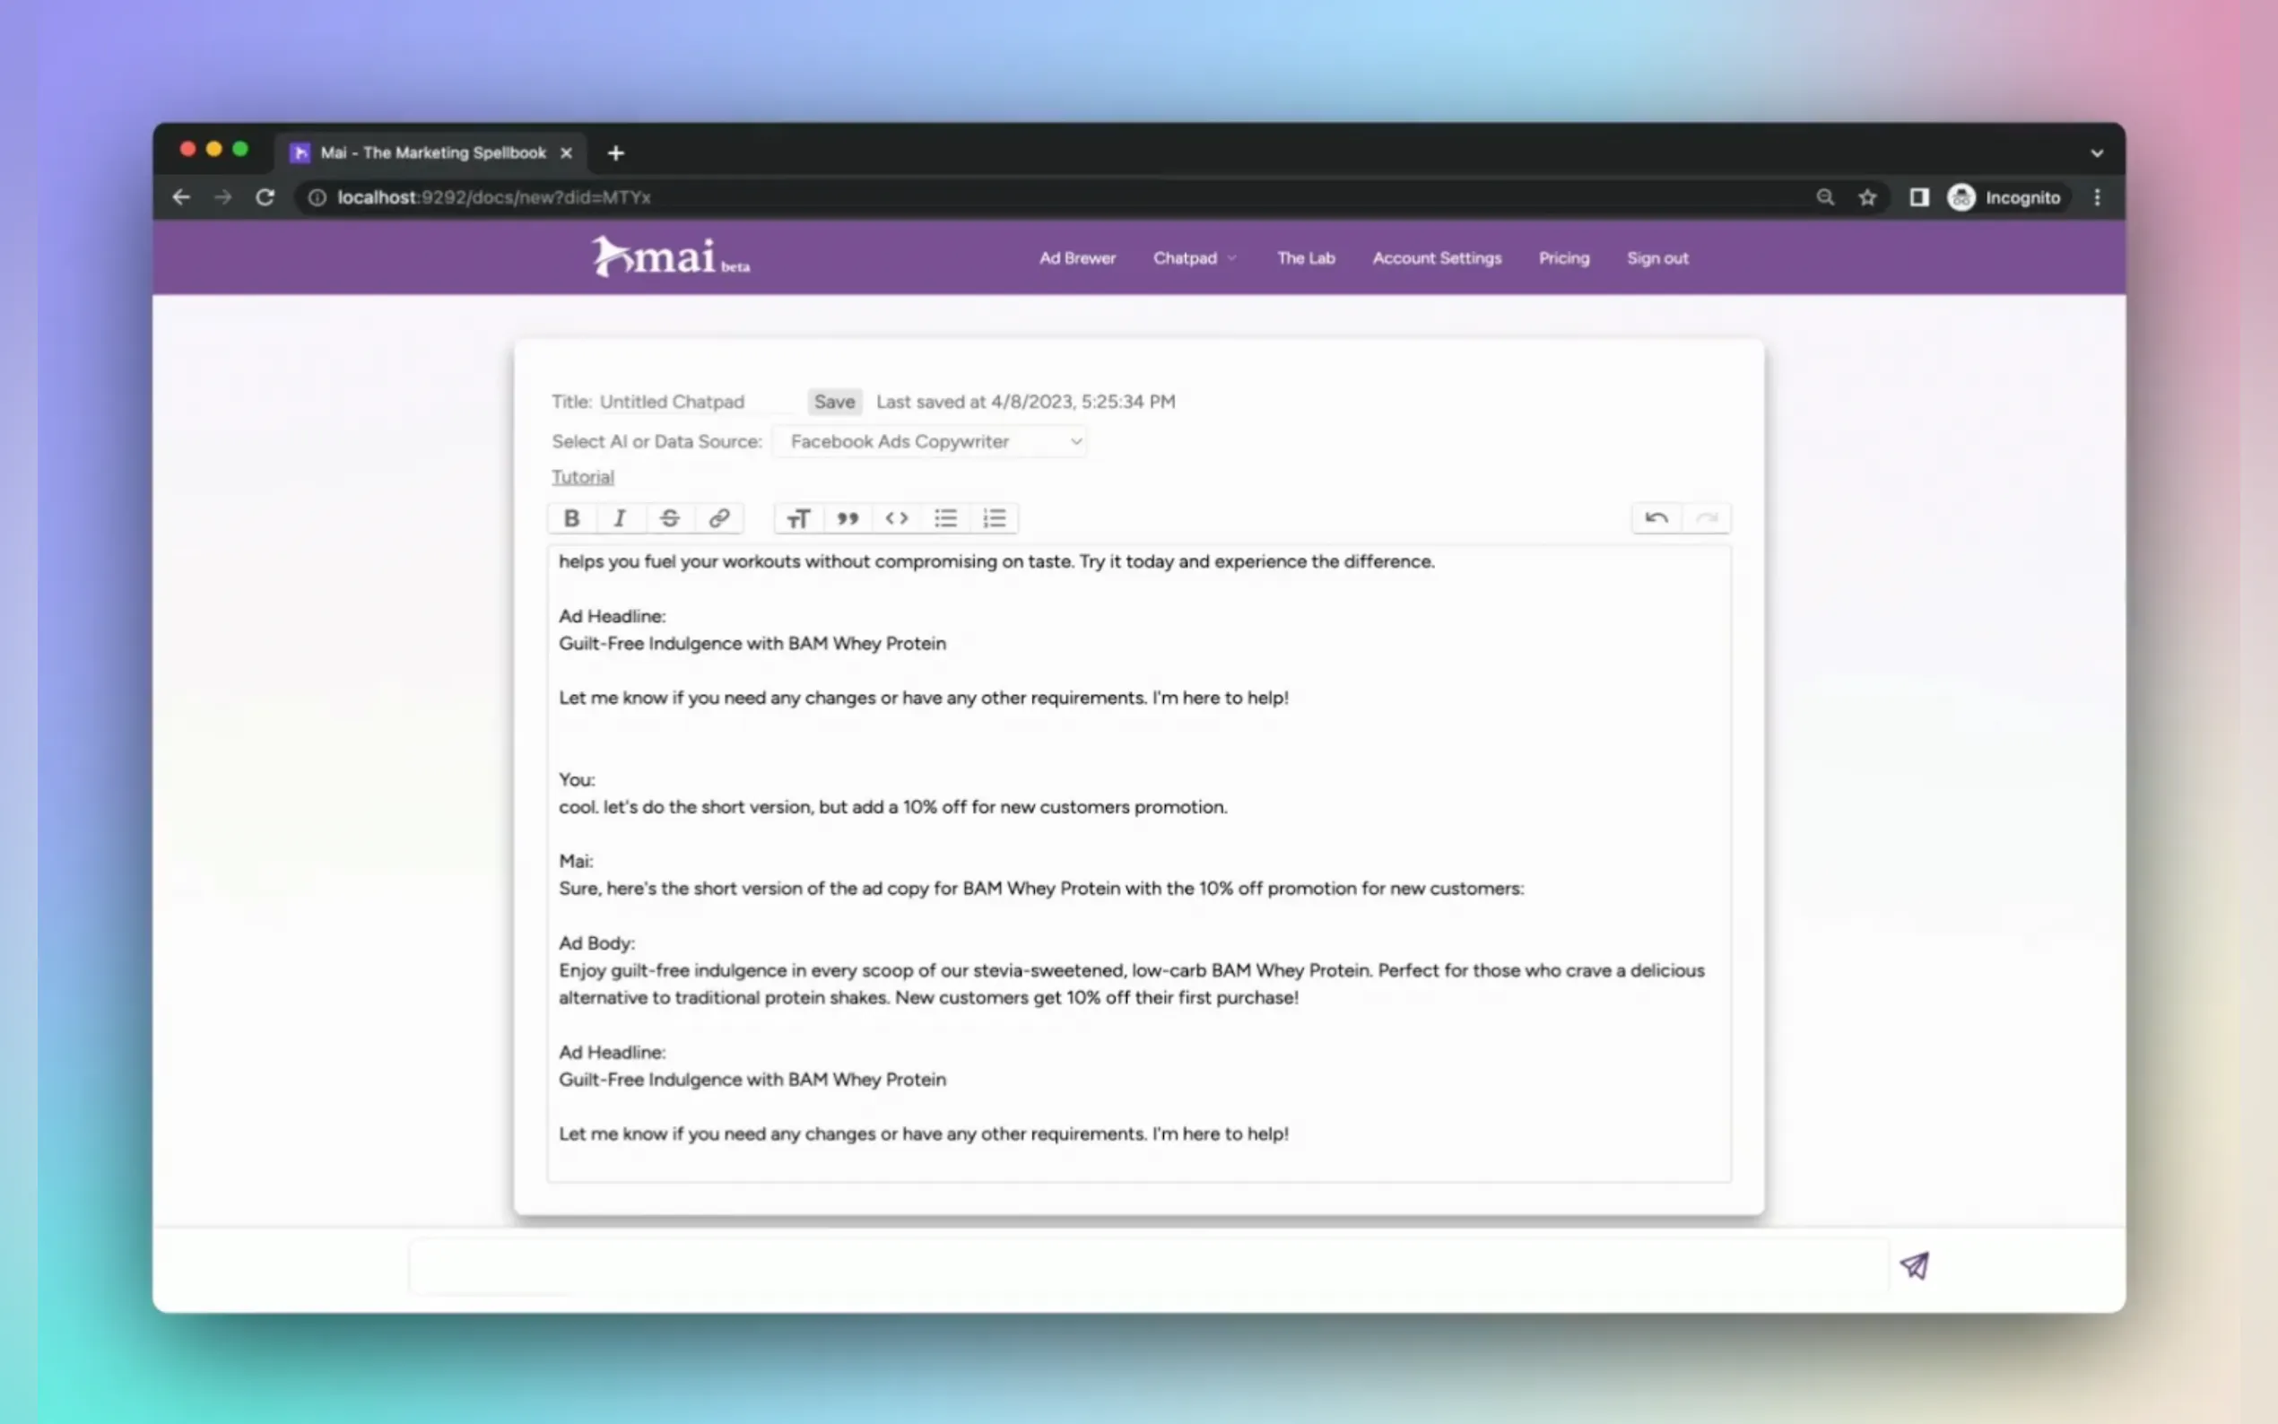
Task: Toggle code formatting icon
Action: (897, 518)
